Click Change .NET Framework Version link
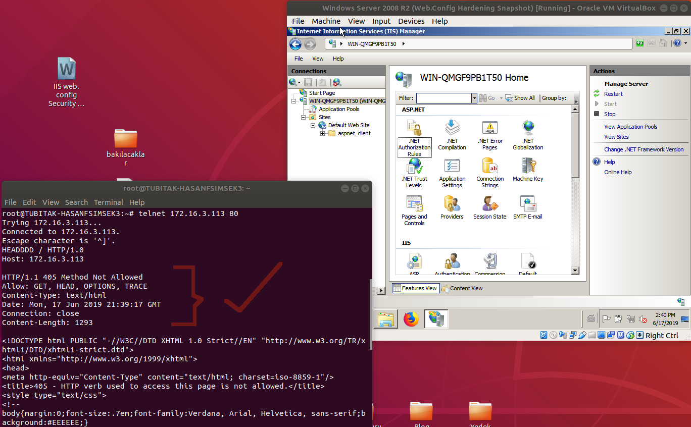 tap(644, 149)
